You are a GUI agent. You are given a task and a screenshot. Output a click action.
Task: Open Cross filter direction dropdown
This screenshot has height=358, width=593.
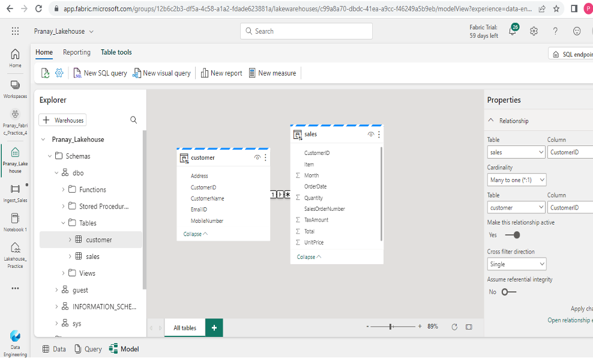(517, 264)
